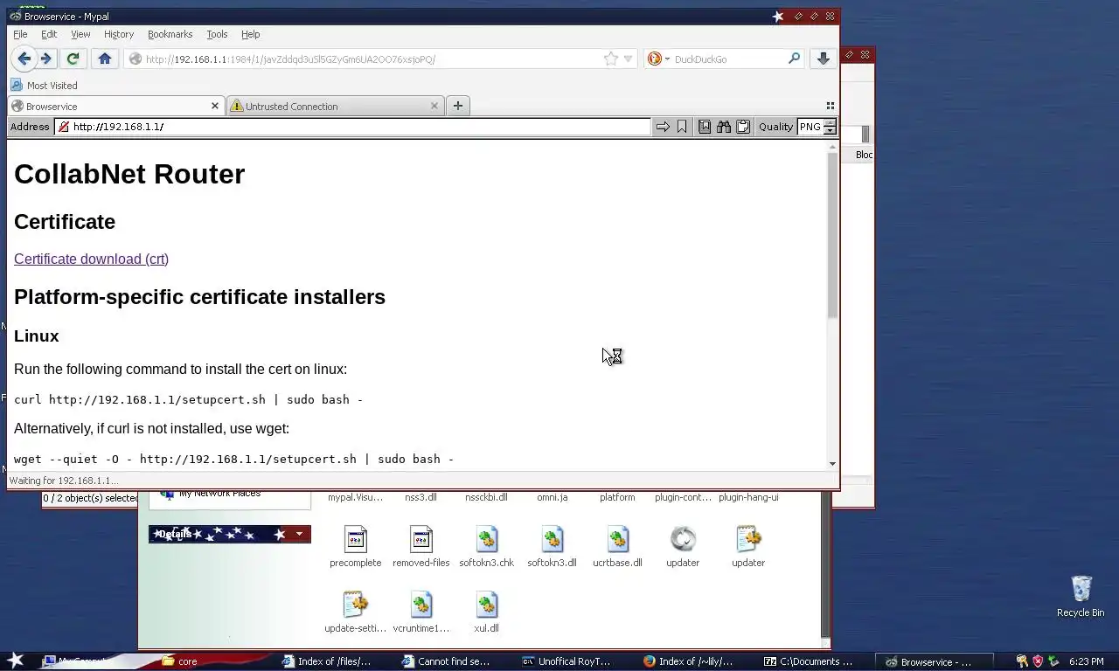Viewport: 1119px width, 671px height.
Task: Click the Browservice bookmark ribbon icon
Action: point(682,127)
